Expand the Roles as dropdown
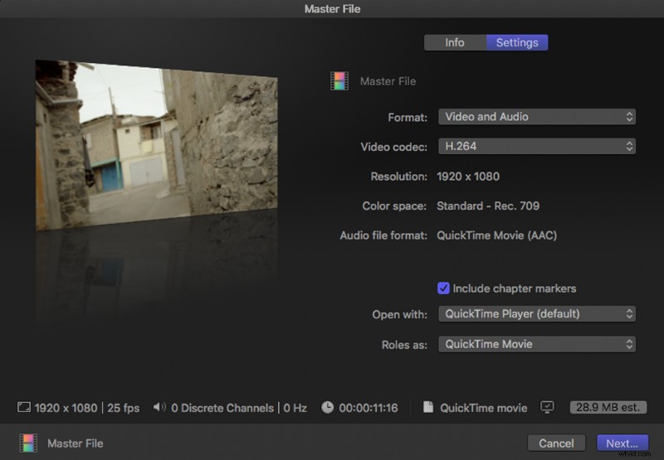664x460 pixels. (x=537, y=344)
